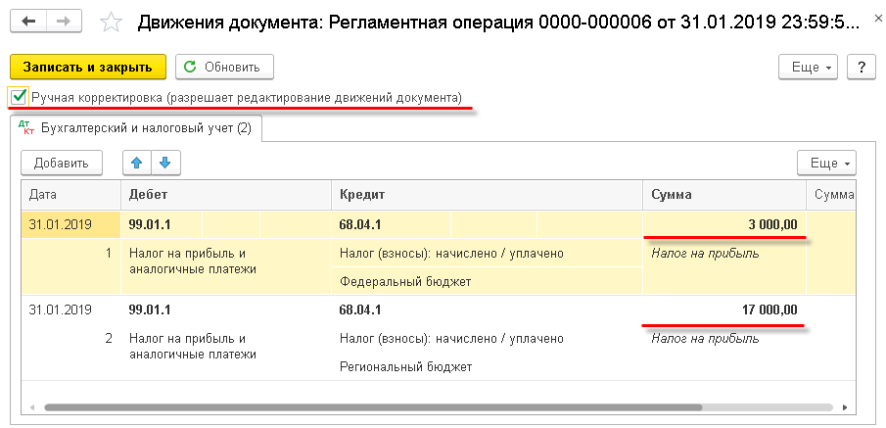886x428 pixels.
Task: Open the table's Еще dropdown menu
Action: click(826, 163)
